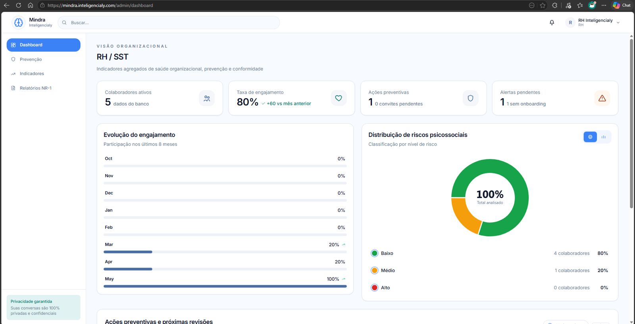Screen dimensions: 635x324
Task: Bookmark this page with star icon
Action: [543, 5]
